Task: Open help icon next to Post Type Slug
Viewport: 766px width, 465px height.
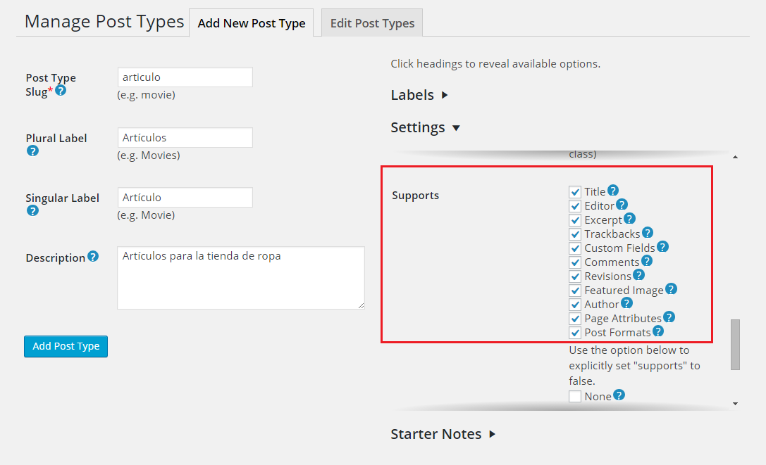Action: [x=61, y=90]
